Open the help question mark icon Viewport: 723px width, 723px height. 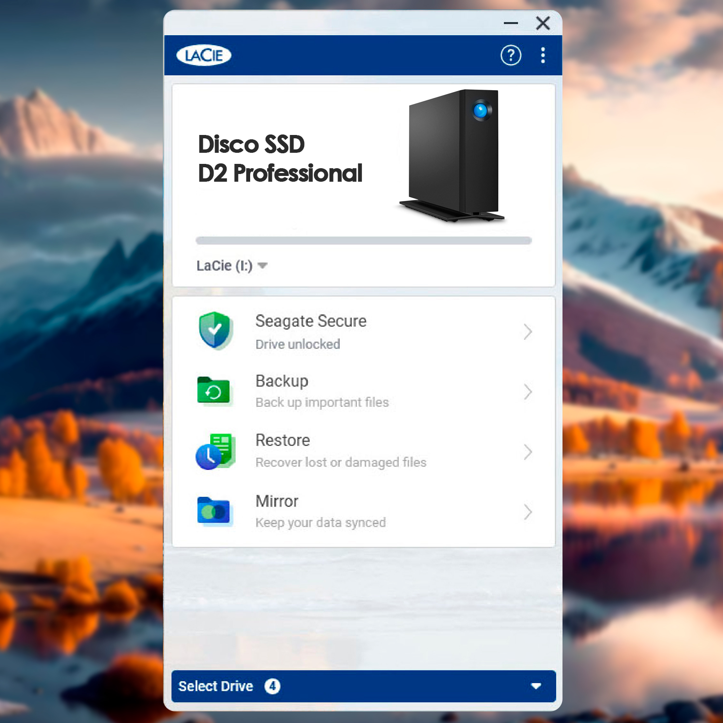click(x=510, y=55)
